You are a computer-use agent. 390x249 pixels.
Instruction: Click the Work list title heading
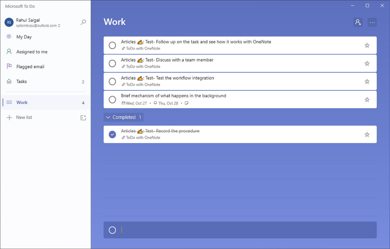115,22
